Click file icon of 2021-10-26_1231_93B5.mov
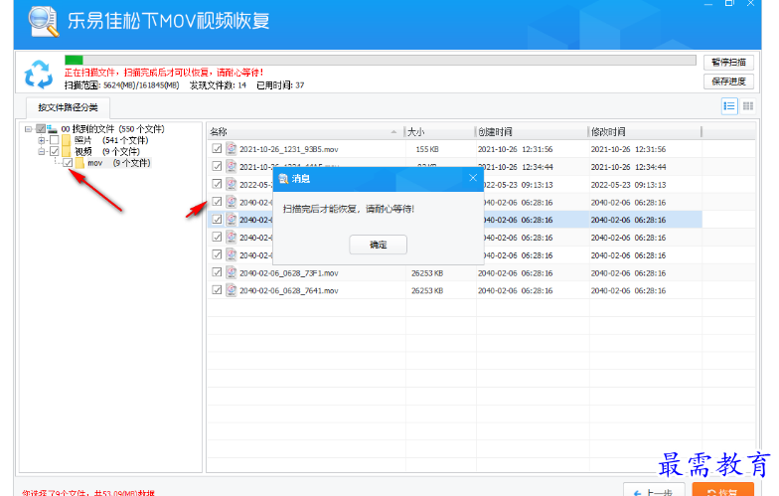The image size is (779, 496). (231, 149)
